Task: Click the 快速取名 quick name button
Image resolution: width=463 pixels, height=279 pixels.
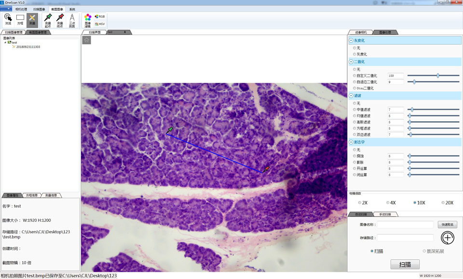Action: tap(447, 225)
